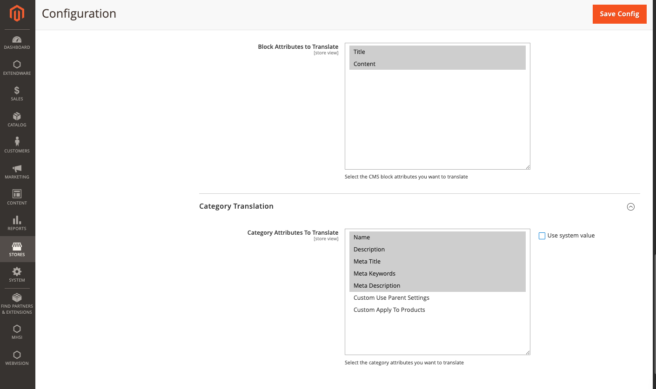Open the Catalog box icon
The image size is (656, 389).
[17, 117]
